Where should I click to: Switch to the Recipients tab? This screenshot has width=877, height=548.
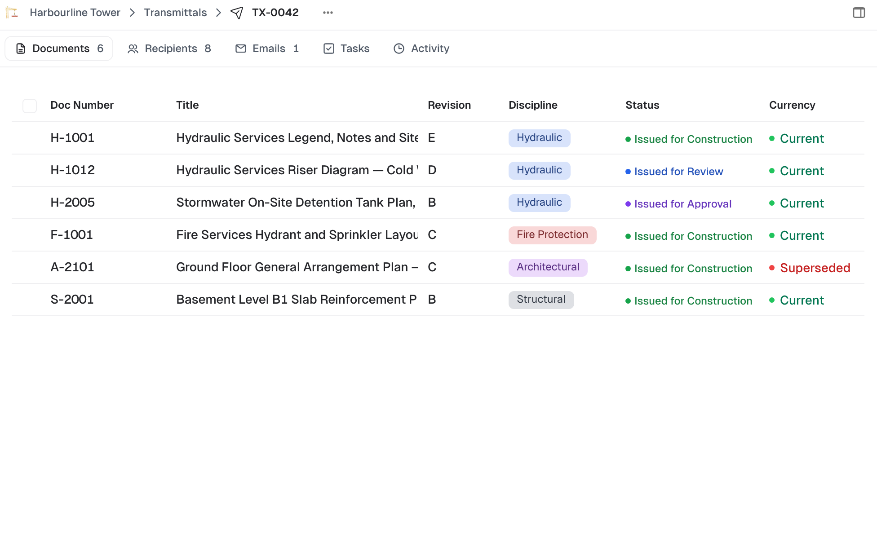coord(169,49)
